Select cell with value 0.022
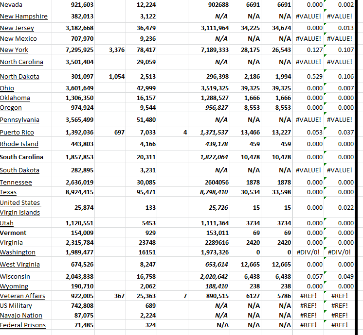 point(339,207)
